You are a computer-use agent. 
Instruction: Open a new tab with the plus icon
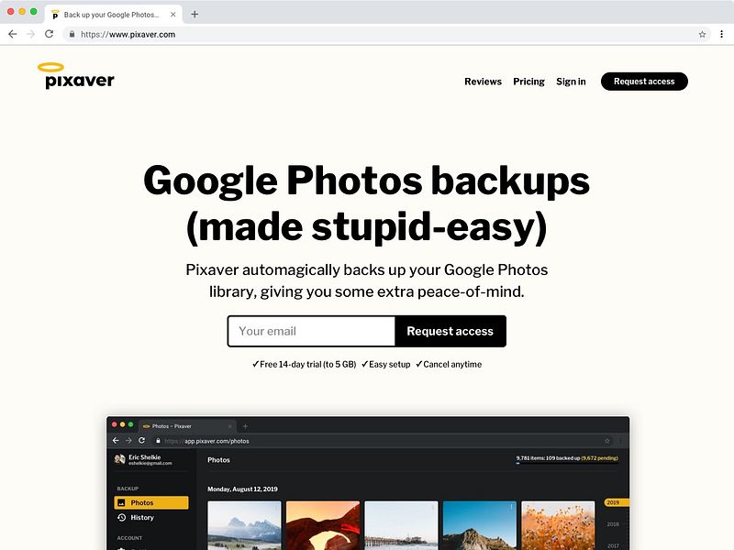(195, 15)
